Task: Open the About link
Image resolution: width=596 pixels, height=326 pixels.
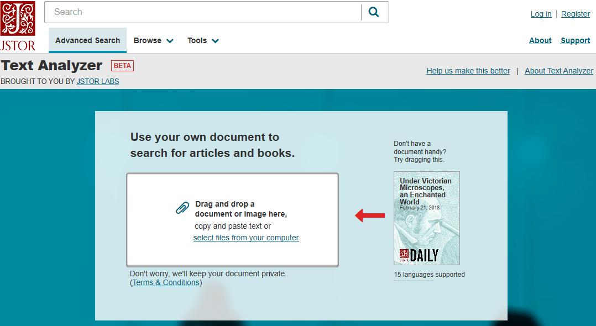Action: tap(540, 41)
